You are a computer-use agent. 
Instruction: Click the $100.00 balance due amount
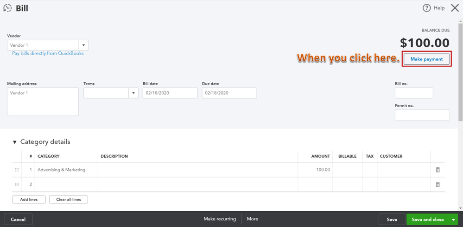[425, 43]
